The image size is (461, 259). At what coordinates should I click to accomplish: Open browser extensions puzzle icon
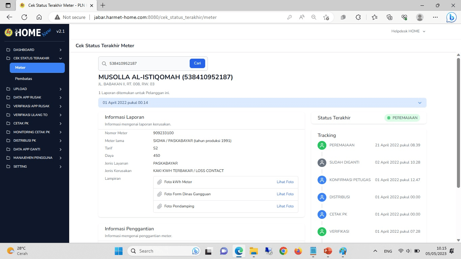[358, 17]
